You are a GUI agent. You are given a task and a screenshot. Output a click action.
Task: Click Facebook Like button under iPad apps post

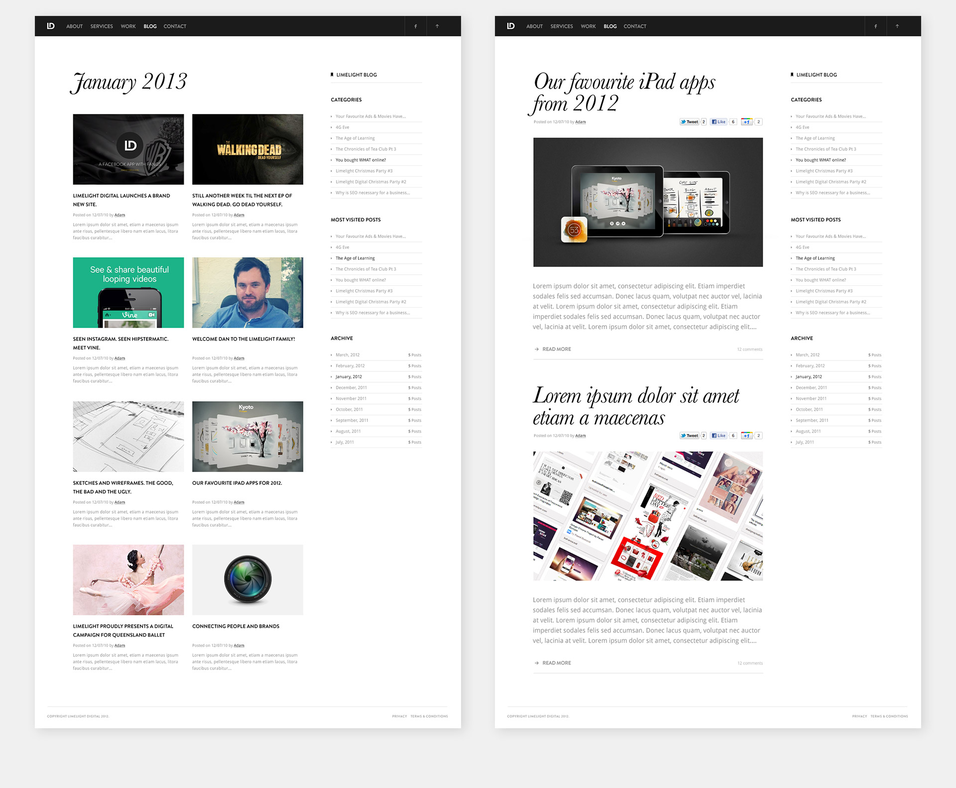point(718,122)
